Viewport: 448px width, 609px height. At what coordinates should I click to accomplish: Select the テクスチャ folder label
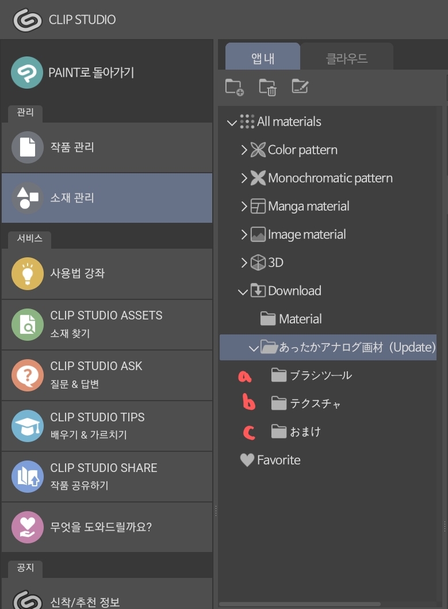tap(315, 404)
